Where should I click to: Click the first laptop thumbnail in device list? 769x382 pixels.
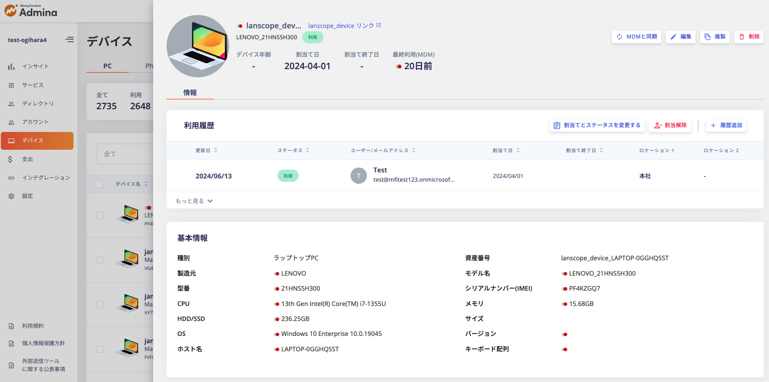coord(127,215)
